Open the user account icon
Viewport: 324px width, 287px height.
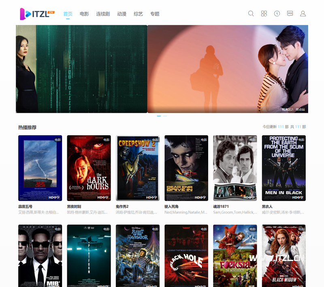303,13
